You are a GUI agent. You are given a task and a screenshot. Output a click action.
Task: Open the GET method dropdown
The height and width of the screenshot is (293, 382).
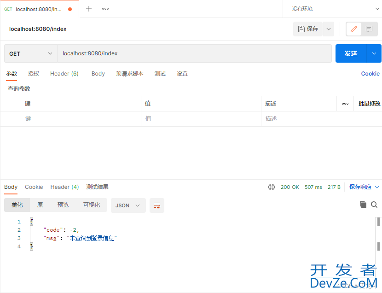point(31,53)
